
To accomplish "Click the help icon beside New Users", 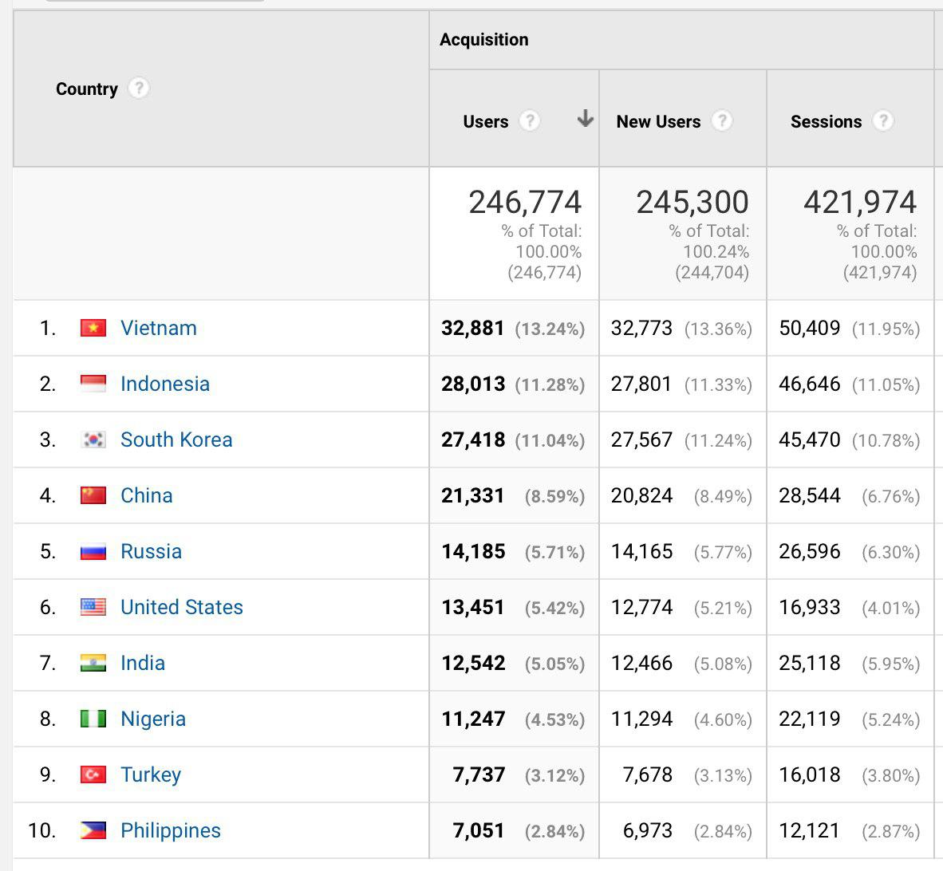I will coord(722,121).
